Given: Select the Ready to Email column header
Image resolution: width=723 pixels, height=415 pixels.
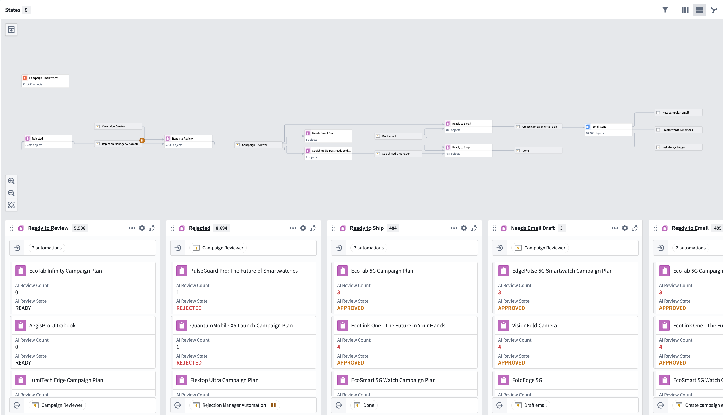Looking at the screenshot, I should tap(690, 228).
